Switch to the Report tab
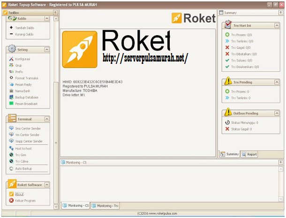 249,154
